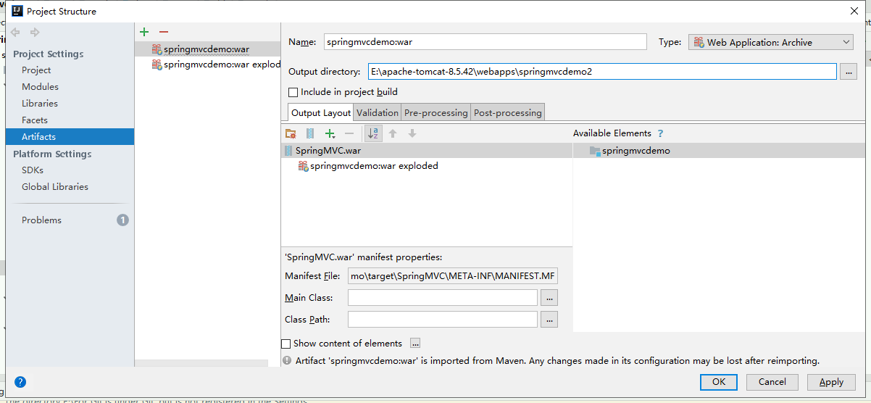Click the Problems count badge
Image resolution: width=871 pixels, height=403 pixels.
point(123,220)
